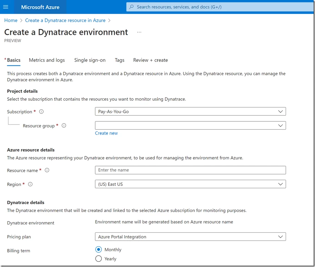Open Review + create tab
Viewport: 315px width, 267px height.
pos(151,60)
